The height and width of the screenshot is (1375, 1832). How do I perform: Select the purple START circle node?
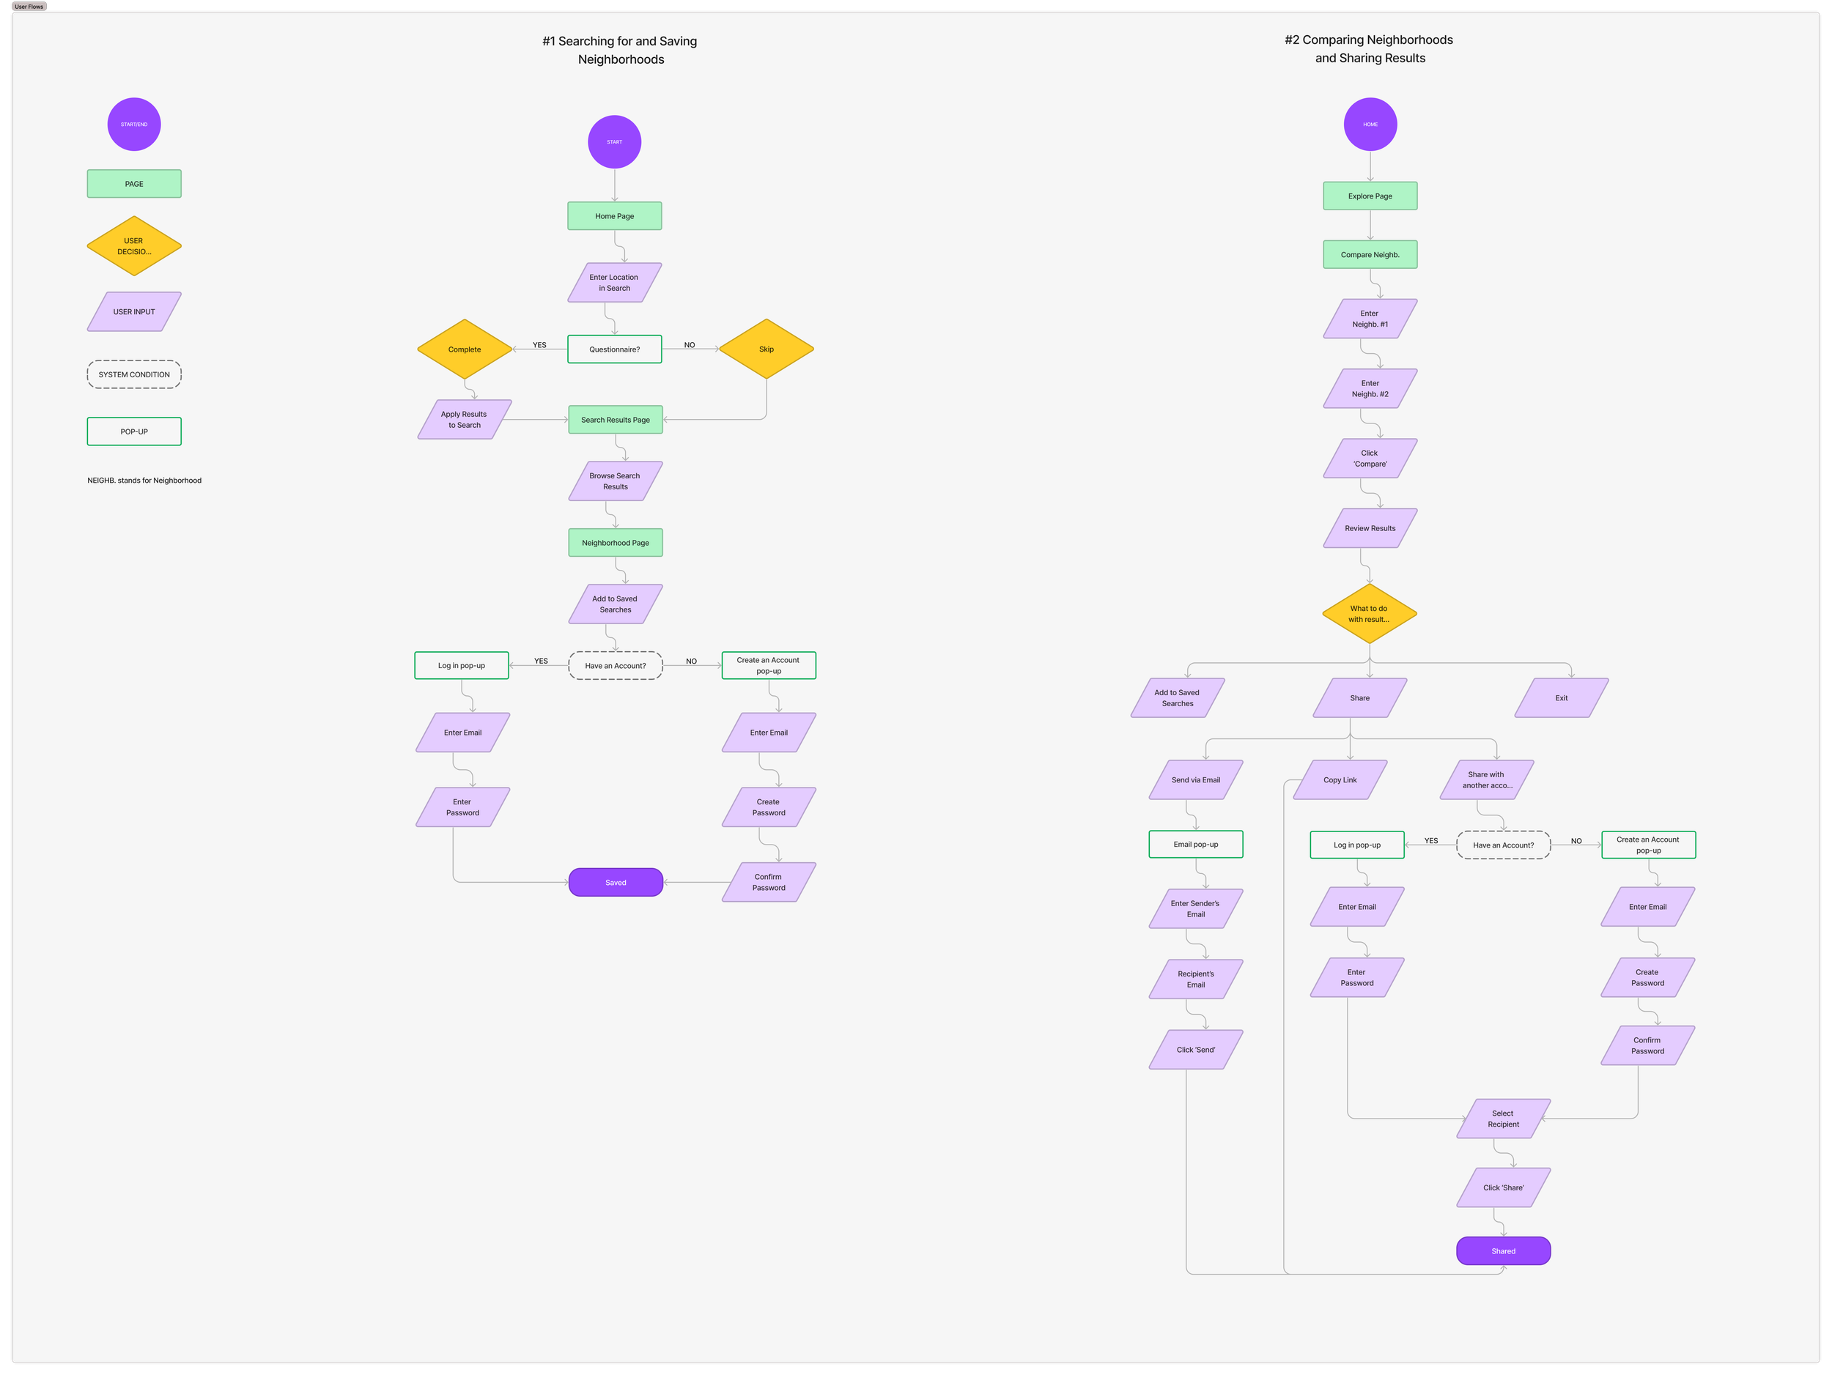click(613, 141)
